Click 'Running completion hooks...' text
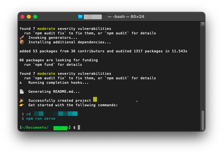 (59, 82)
